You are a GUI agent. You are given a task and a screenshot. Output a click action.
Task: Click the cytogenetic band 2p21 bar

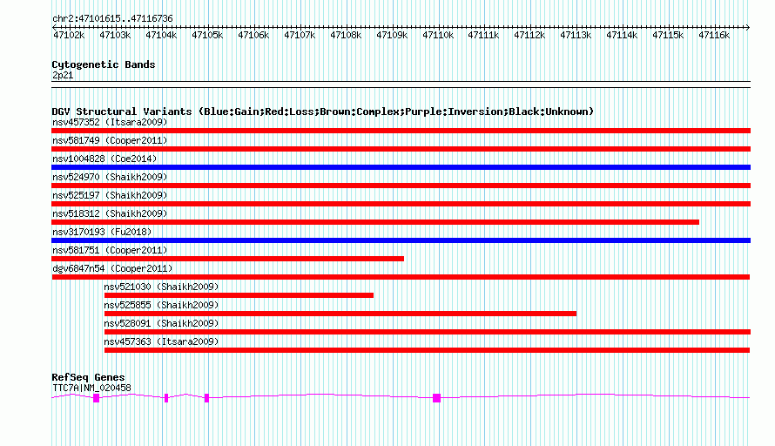point(401,84)
